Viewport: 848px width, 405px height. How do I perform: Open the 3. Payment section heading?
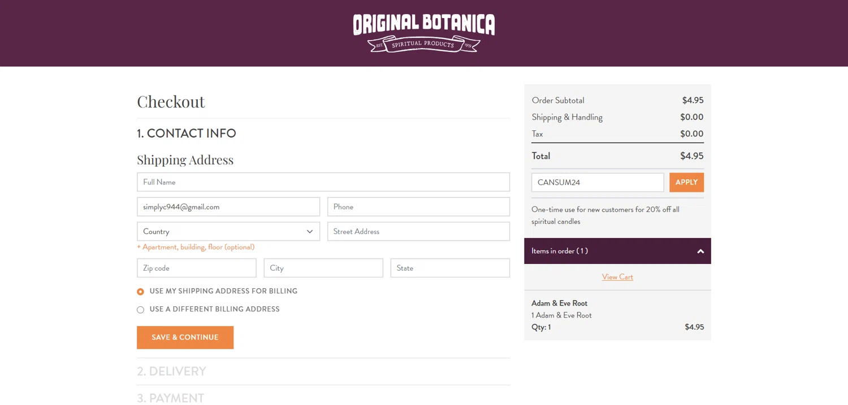(x=170, y=398)
